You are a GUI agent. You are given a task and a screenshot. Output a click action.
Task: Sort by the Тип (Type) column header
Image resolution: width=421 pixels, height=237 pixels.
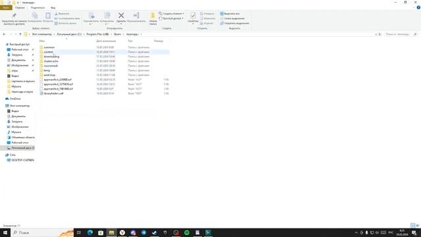(130, 41)
